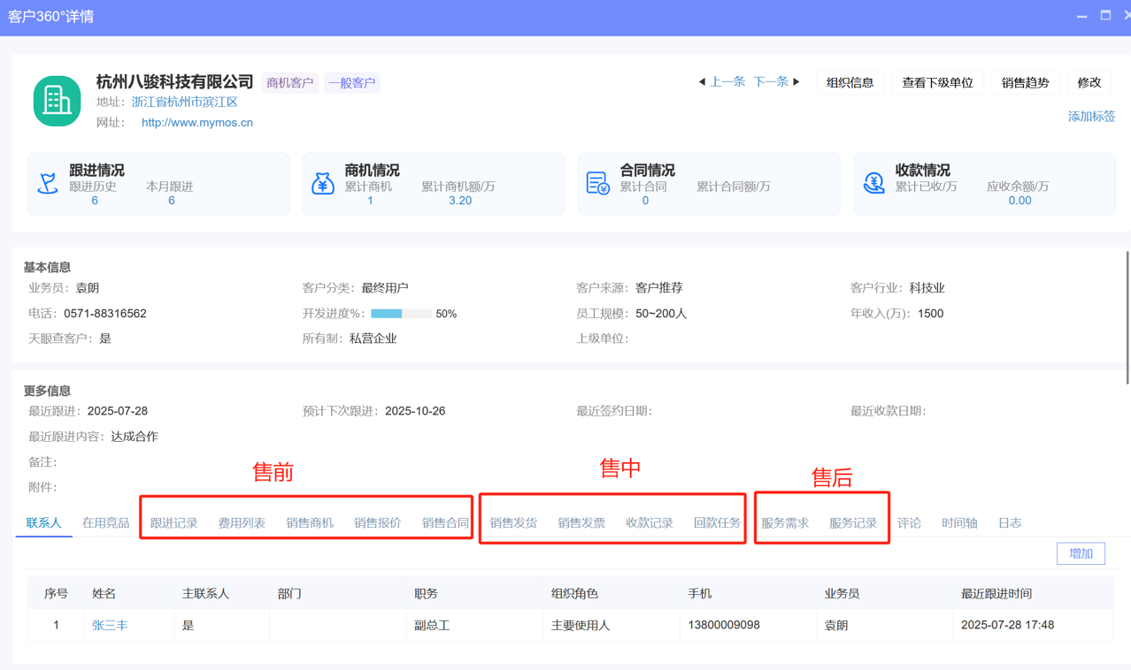The height and width of the screenshot is (670, 1131).
Task: Open the 跟进记录 tab
Action: coord(173,523)
